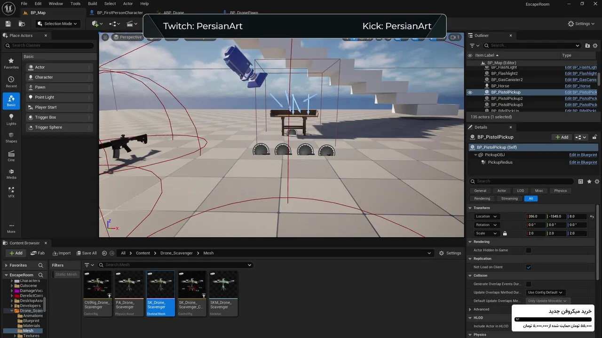Enable Generate Overlap Events During Level Streaming

tap(529, 284)
